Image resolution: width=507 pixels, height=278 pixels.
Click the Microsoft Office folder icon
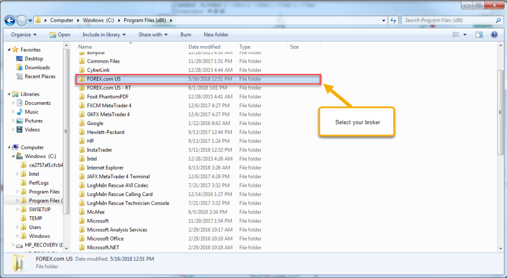82,239
